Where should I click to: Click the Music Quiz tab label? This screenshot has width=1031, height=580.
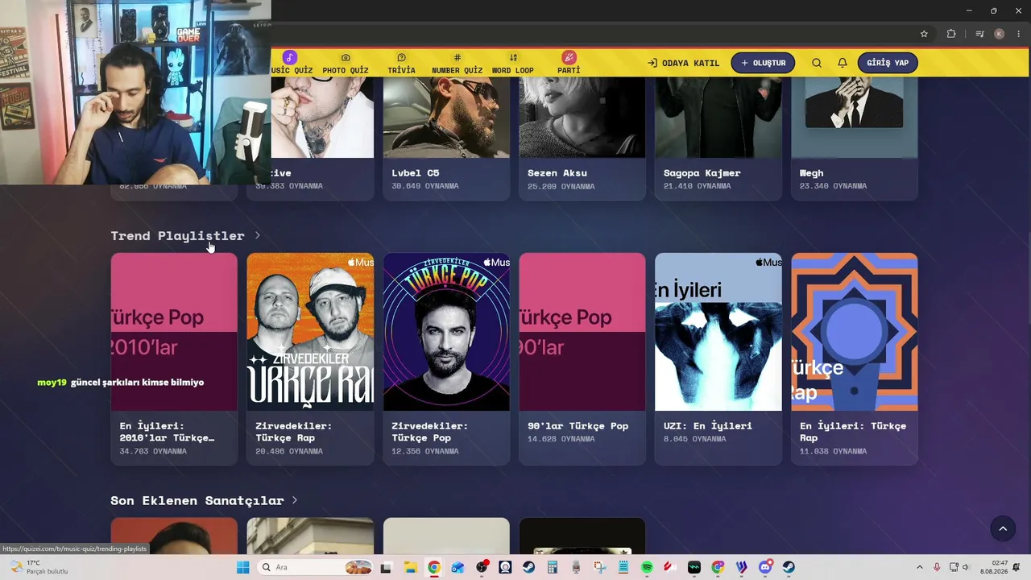pyautogui.click(x=292, y=70)
